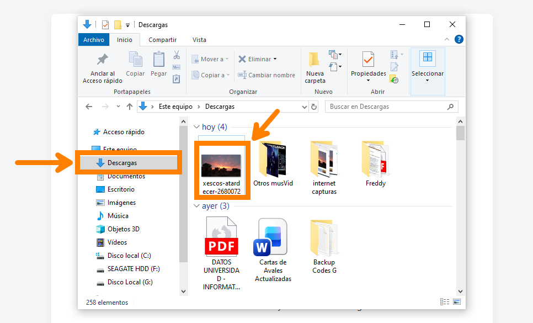
Task: Click the Eliminar (Delete) icon
Action: (241, 59)
